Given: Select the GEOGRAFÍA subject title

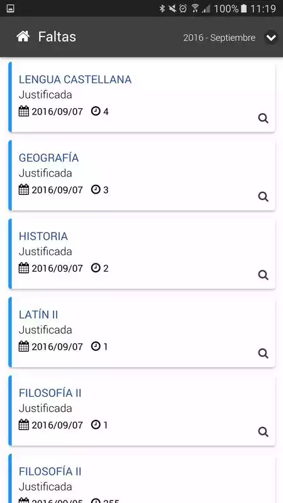Looking at the screenshot, I should pos(49,158).
